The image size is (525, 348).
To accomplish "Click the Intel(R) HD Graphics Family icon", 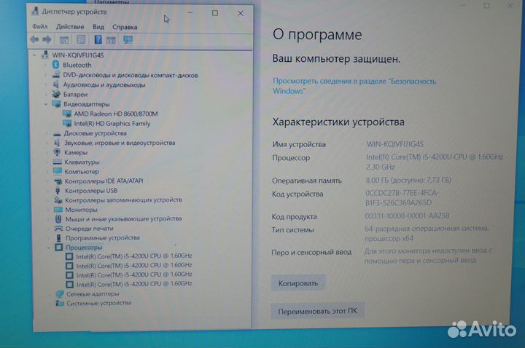I will tap(67, 123).
